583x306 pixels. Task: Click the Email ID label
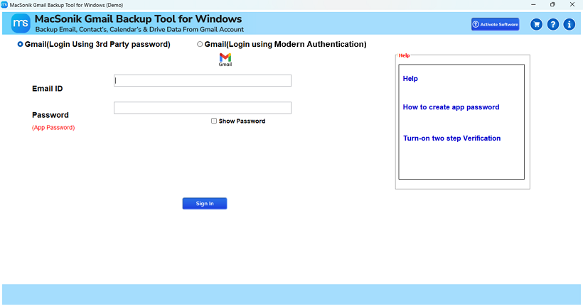(47, 88)
